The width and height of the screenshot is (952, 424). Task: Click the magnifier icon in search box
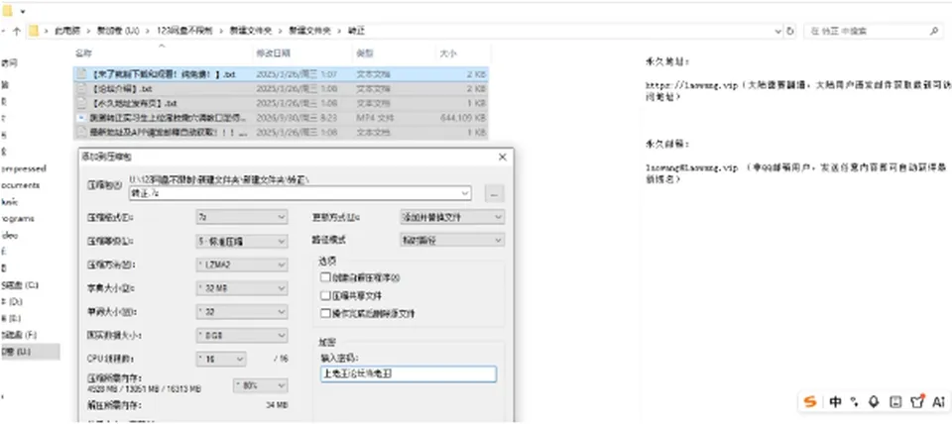[x=934, y=31]
